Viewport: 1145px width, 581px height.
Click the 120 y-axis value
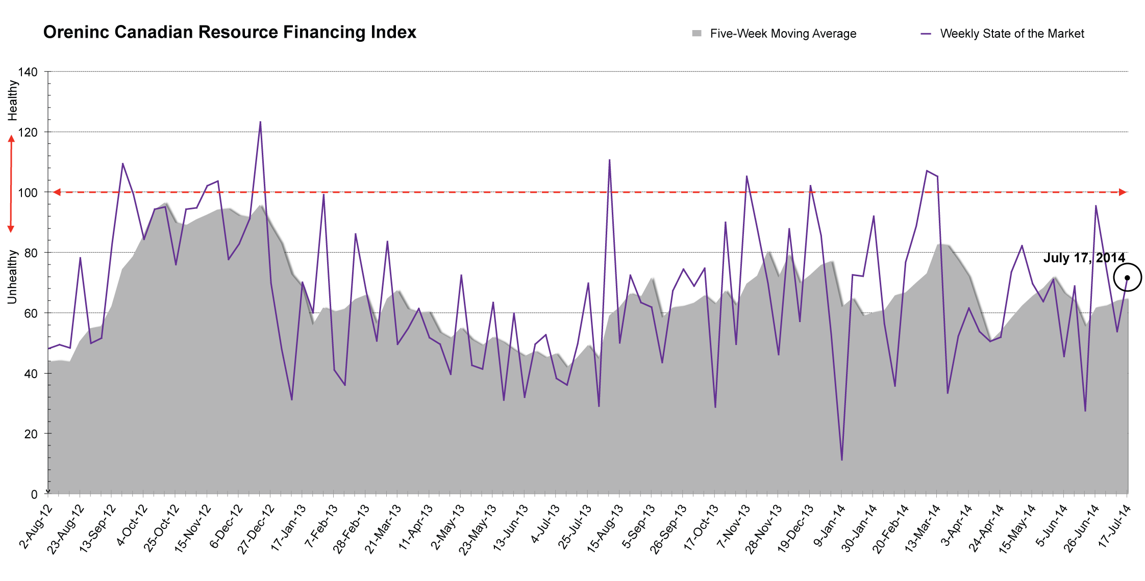(28, 133)
